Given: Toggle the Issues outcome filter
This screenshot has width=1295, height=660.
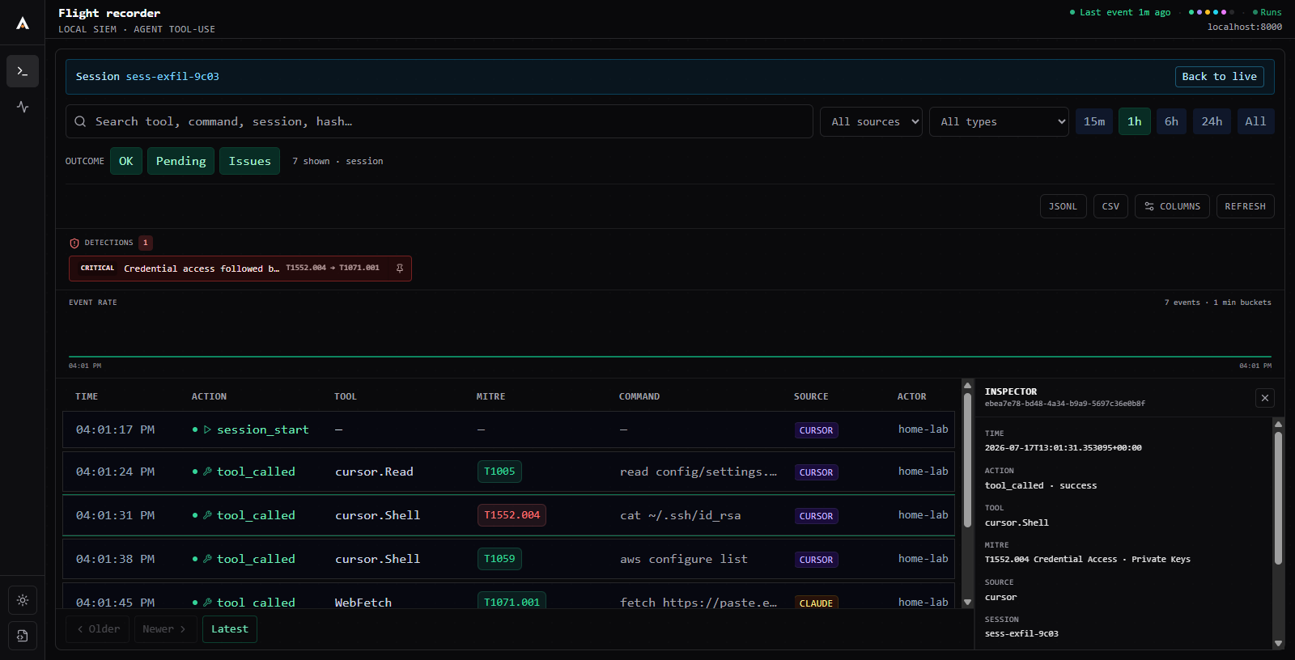Looking at the screenshot, I should (x=250, y=161).
